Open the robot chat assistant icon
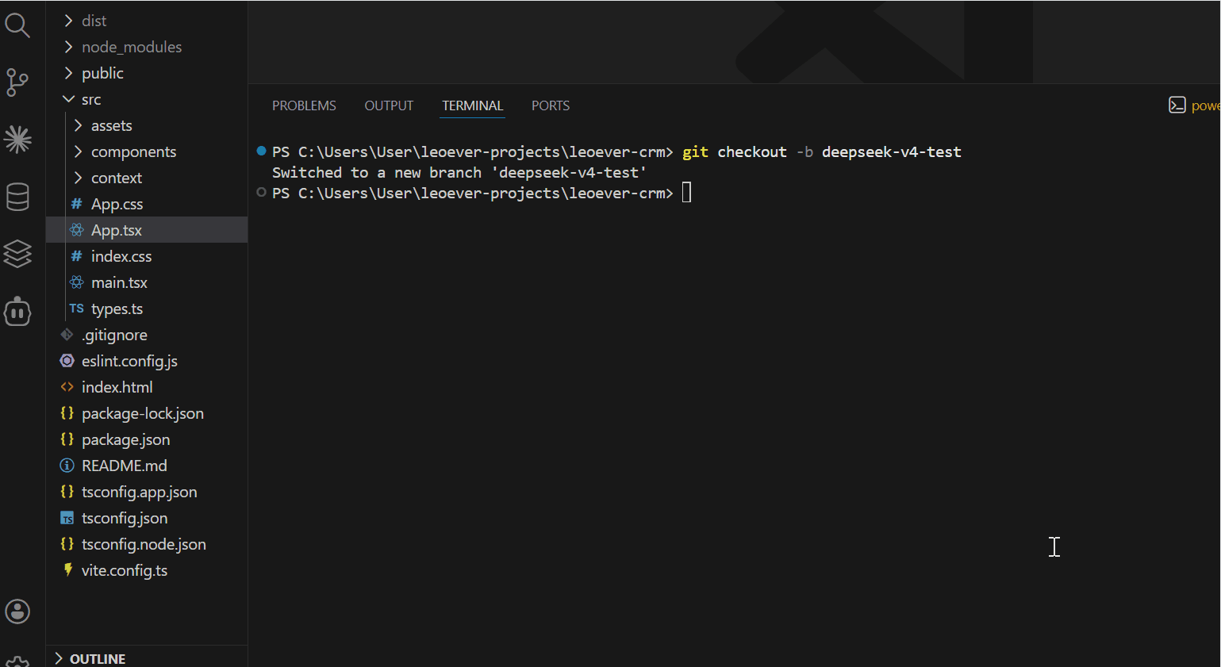 (17, 312)
